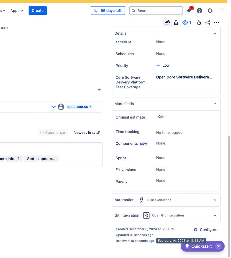Click the Created December 3, 2024 text
Image resolution: width=231 pixels, height=258 pixels.
click(x=145, y=229)
